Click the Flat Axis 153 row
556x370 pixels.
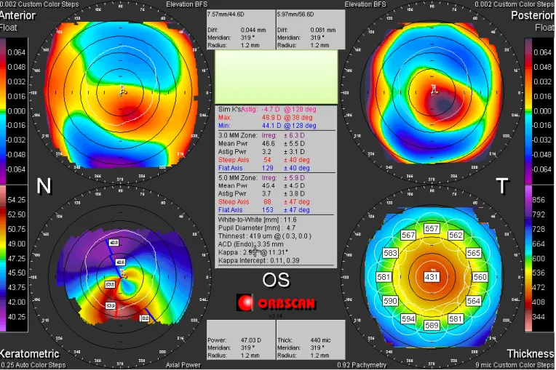coord(264,210)
